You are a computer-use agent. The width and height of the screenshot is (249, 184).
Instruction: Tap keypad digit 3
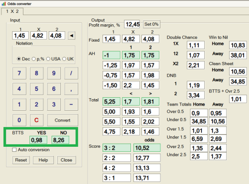[54, 105]
